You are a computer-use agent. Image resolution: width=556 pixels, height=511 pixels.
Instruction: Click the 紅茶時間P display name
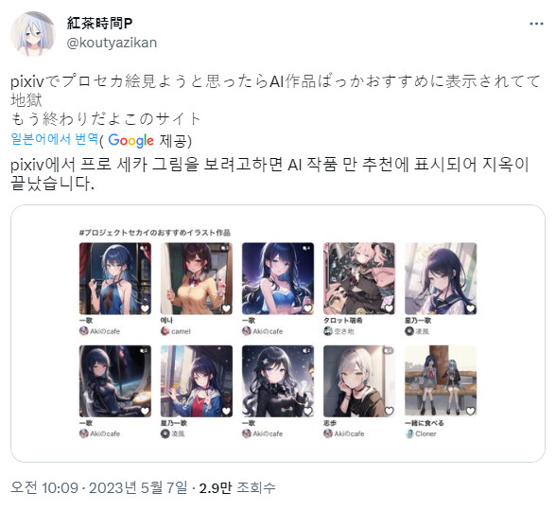[99, 24]
